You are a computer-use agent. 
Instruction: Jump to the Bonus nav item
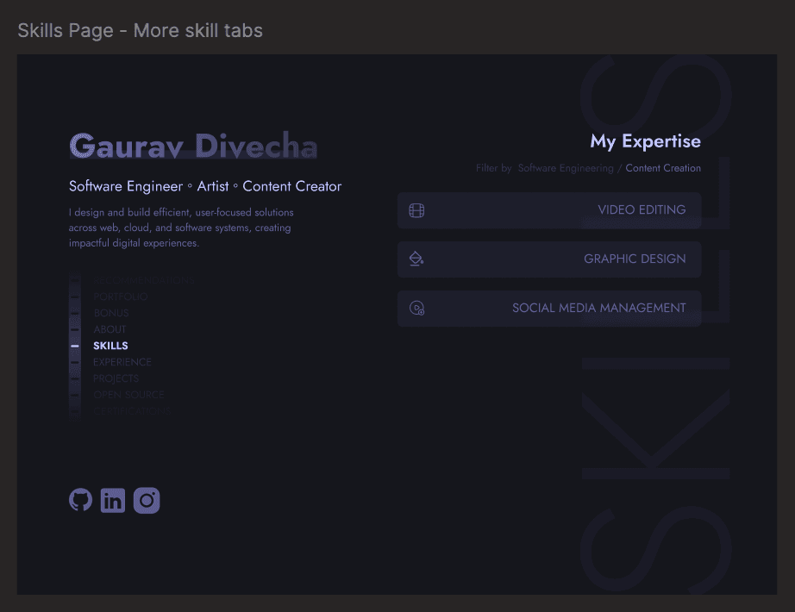click(111, 313)
